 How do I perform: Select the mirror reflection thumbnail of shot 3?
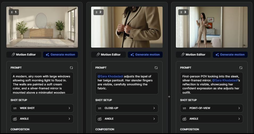click(x=211, y=27)
